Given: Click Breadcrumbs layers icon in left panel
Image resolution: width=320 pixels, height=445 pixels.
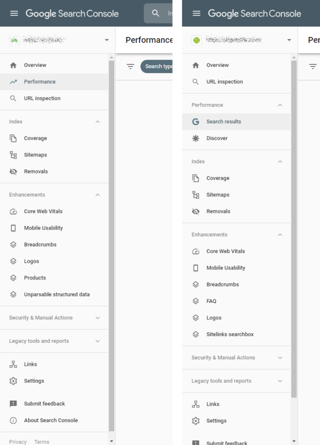Looking at the screenshot, I should tap(13, 245).
